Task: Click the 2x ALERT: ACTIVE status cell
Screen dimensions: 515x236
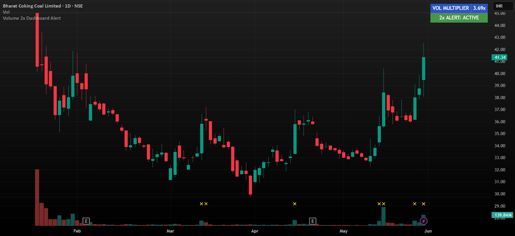Action: point(459,18)
